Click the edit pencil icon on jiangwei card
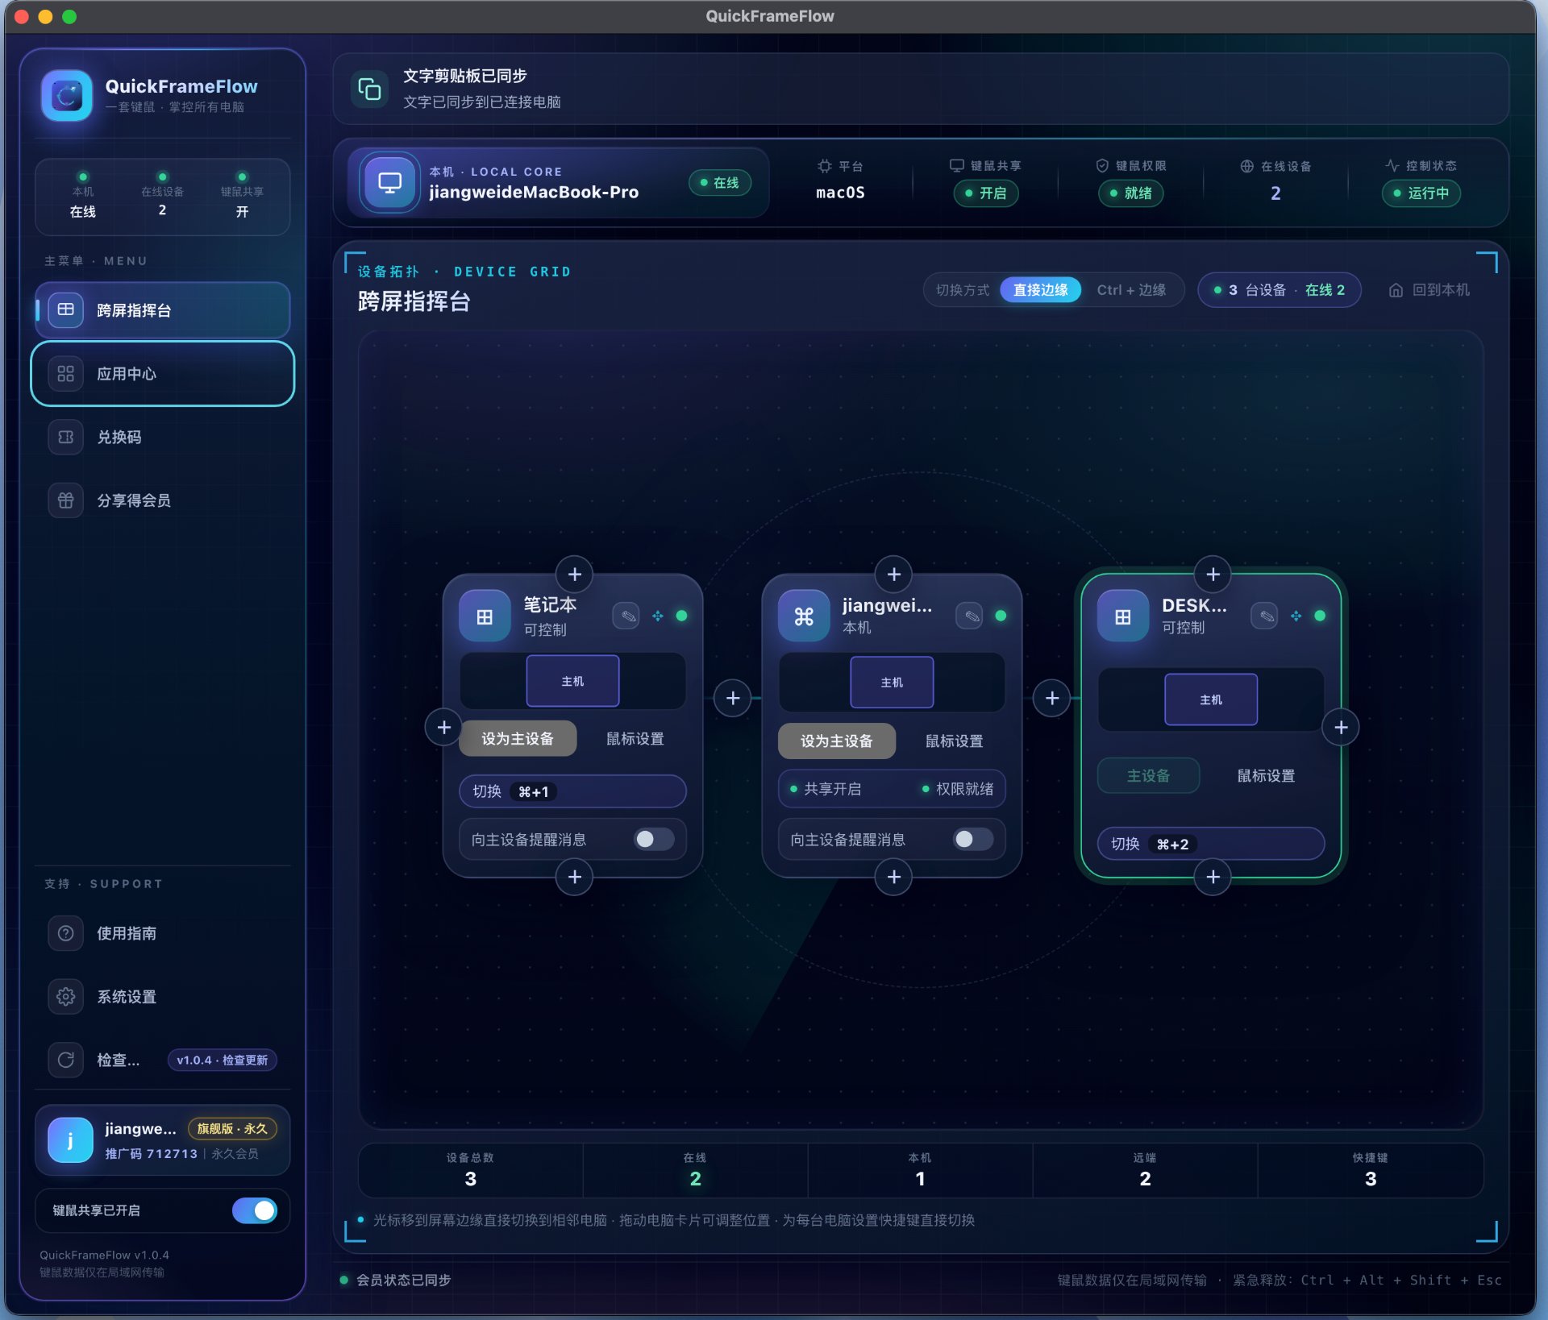This screenshot has height=1320, width=1548. click(970, 616)
